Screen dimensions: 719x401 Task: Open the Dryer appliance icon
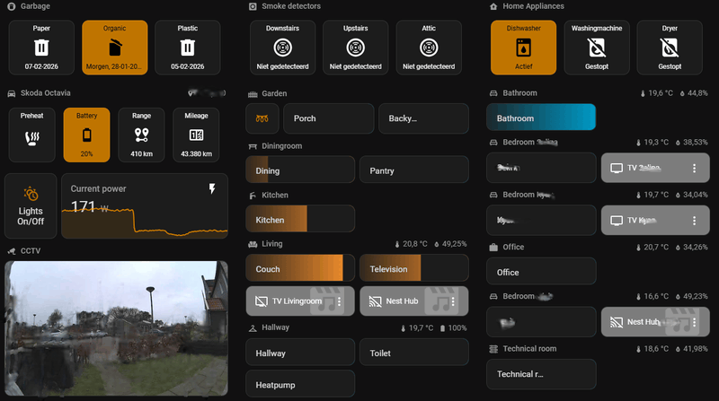[x=670, y=48]
